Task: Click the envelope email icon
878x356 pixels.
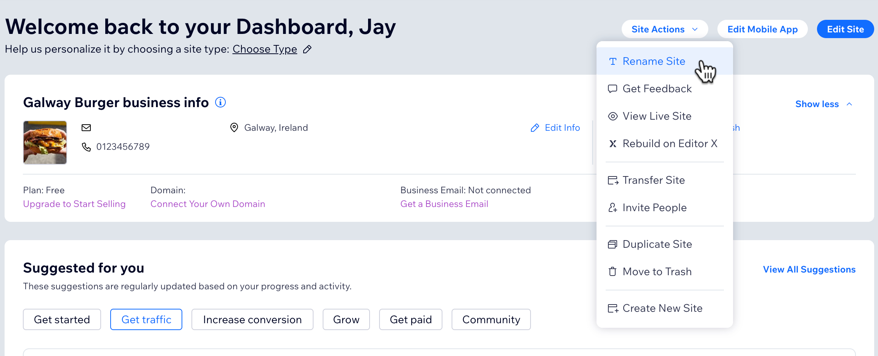Action: [x=86, y=128]
